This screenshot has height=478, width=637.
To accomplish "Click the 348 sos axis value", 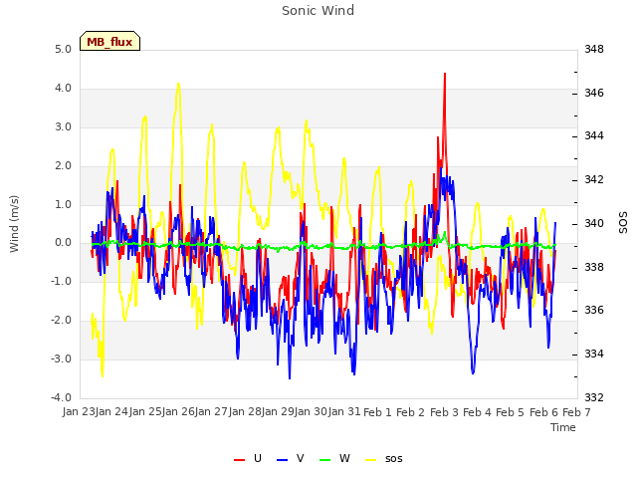I will (594, 50).
